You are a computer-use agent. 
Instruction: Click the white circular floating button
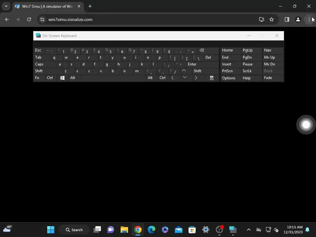coord(306,125)
